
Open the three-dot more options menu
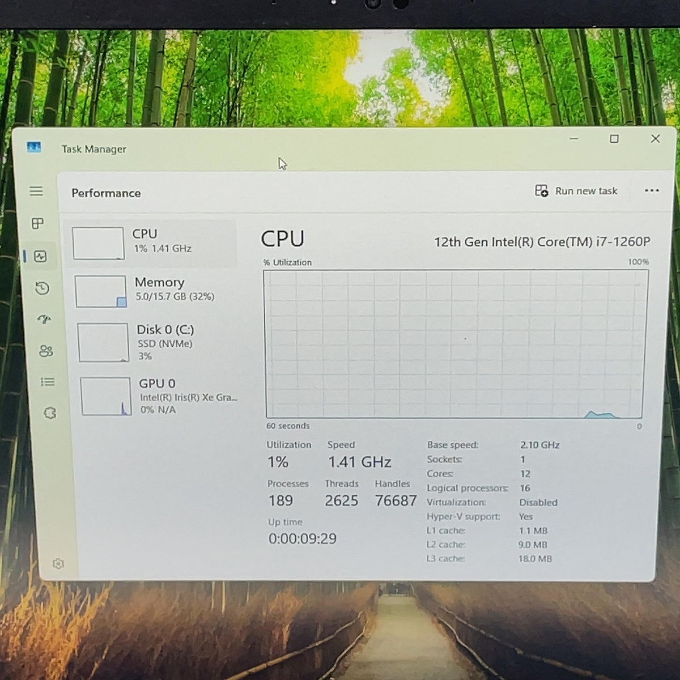(652, 191)
